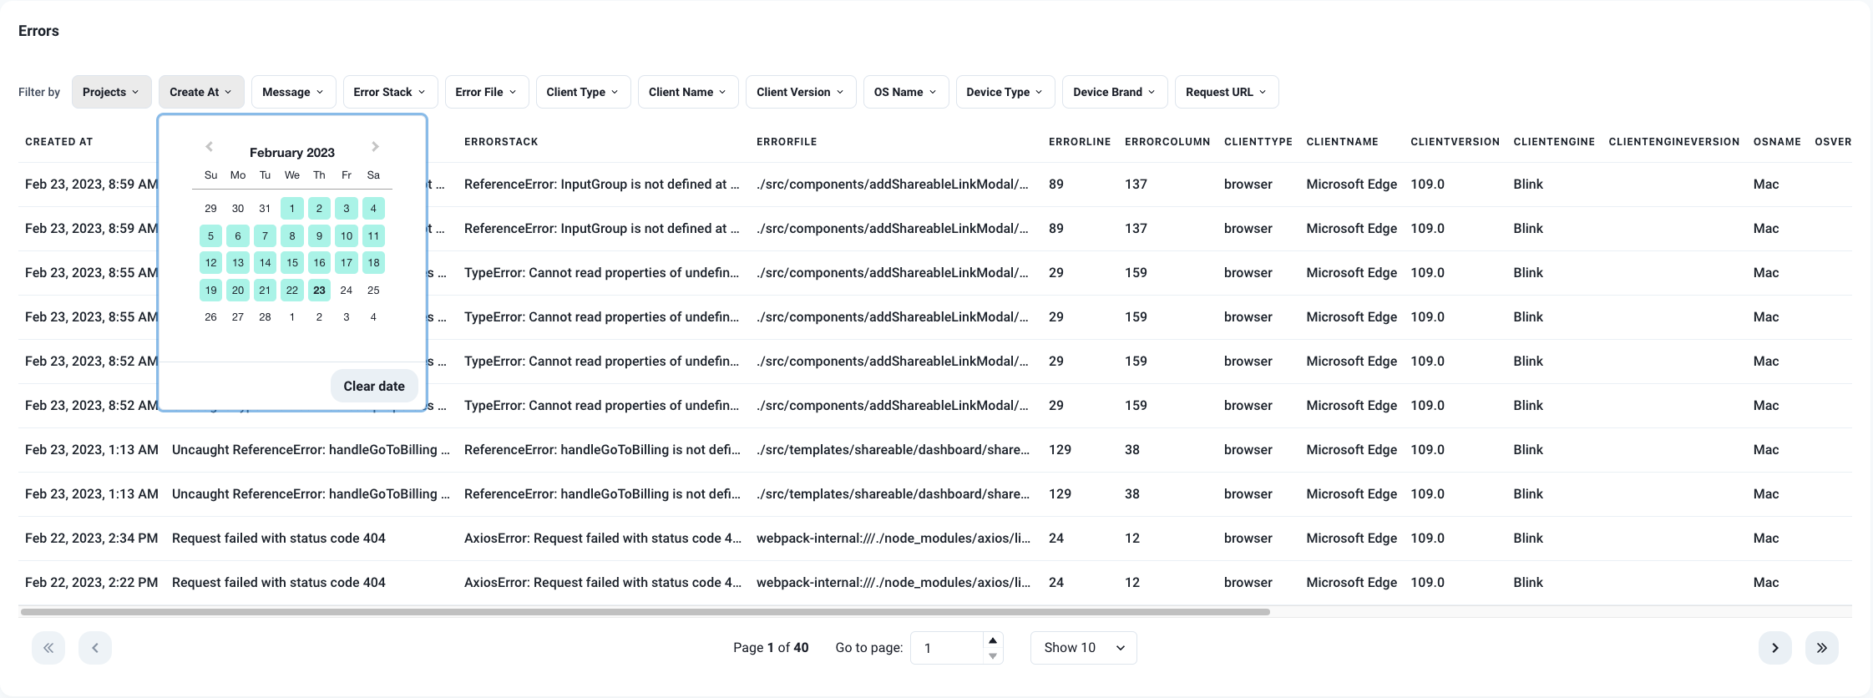1873x698 pixels.
Task: Pick February 25 in calendar
Action: tap(373, 290)
